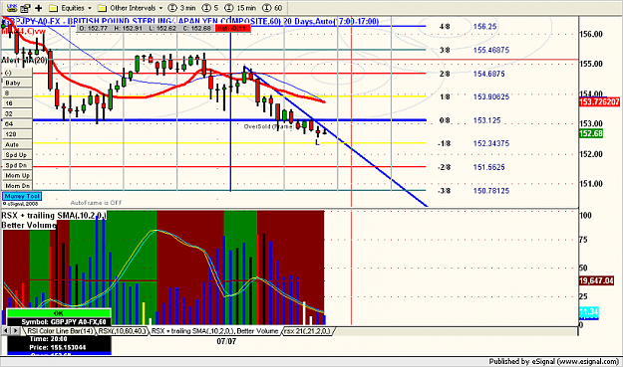Switch to the 60 minute interval
623x367 pixels.
coord(272,8)
